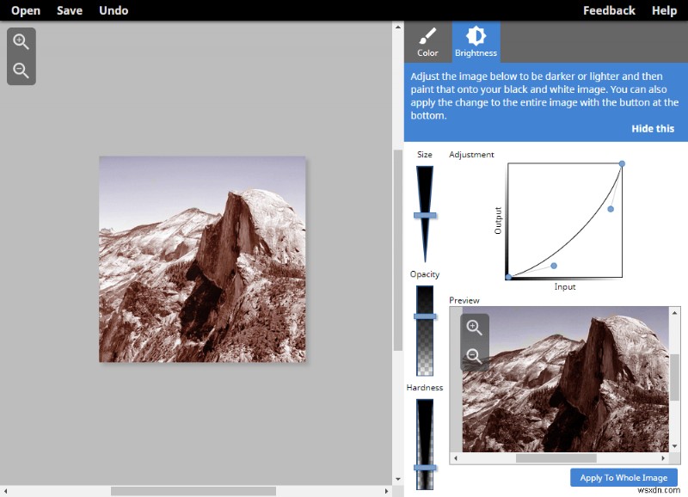Click the Preview panel image
Image resolution: width=688 pixels, height=497 pixels.
point(566,379)
